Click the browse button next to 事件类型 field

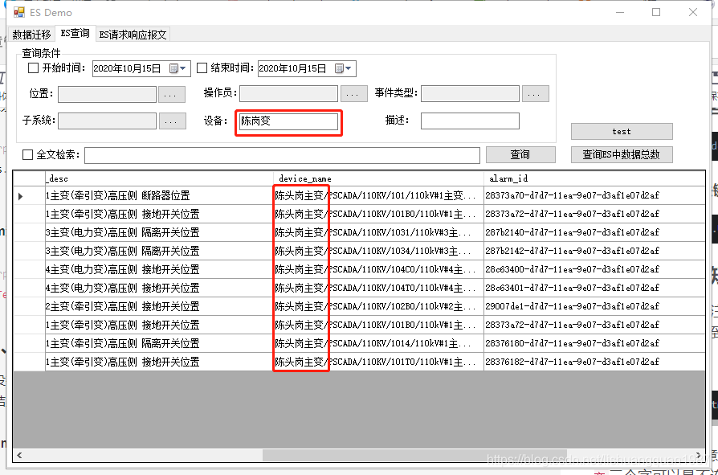[x=536, y=94]
